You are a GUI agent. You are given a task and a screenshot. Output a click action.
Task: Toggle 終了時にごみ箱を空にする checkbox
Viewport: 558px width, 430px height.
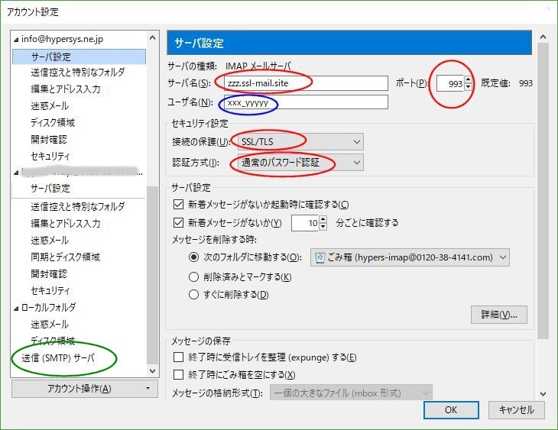point(179,375)
